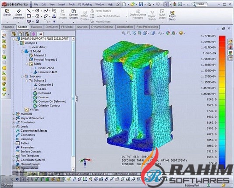
Task: Switch to the Features tab
Action: (x=8, y=27)
